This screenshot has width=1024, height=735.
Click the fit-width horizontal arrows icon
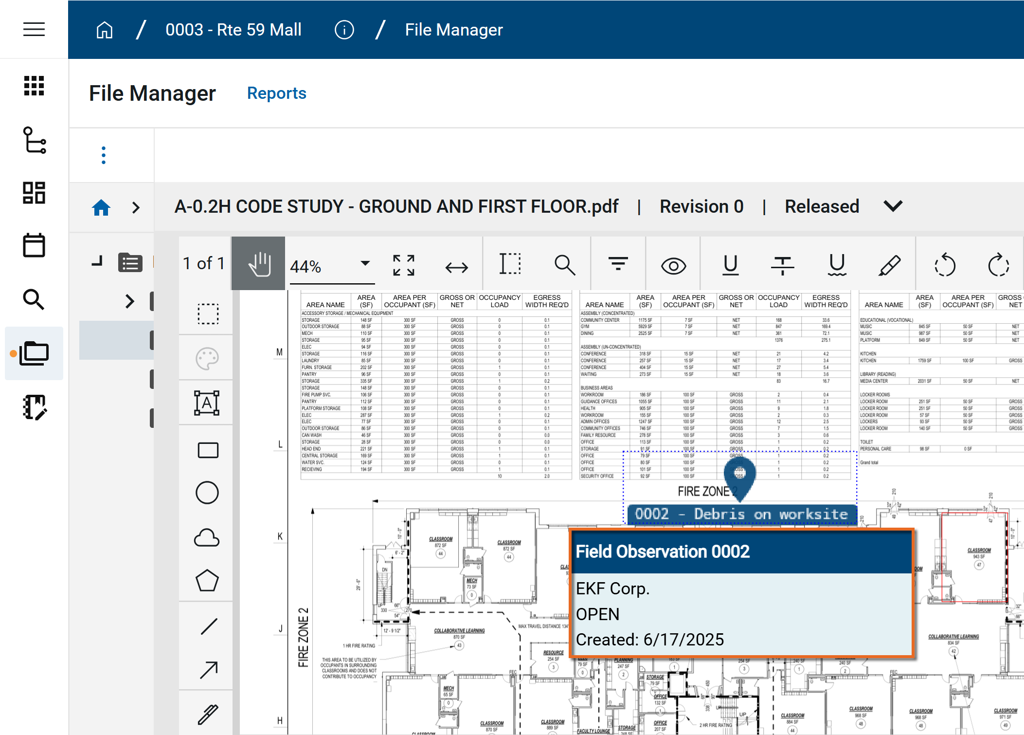coord(456,267)
